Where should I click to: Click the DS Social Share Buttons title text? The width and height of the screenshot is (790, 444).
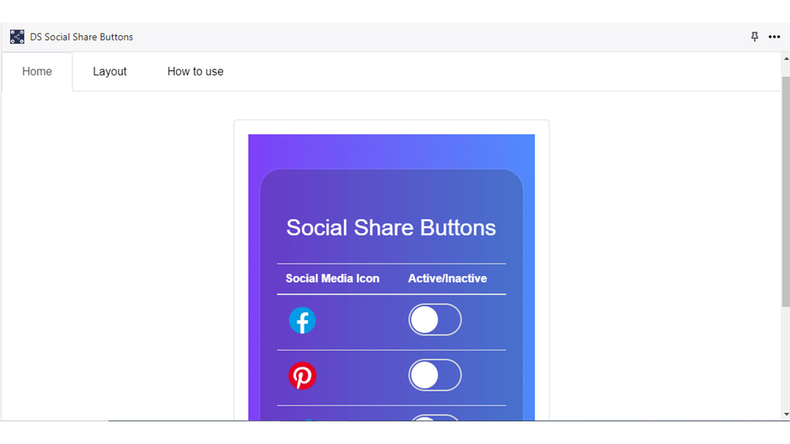point(81,37)
